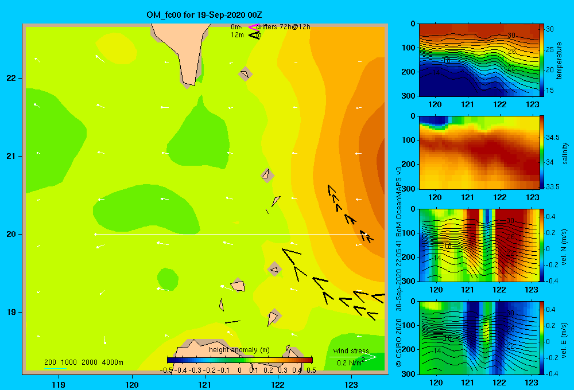
Task: Click the cyan 200m depth contour legend line
Action: pyautogui.click(x=55, y=369)
